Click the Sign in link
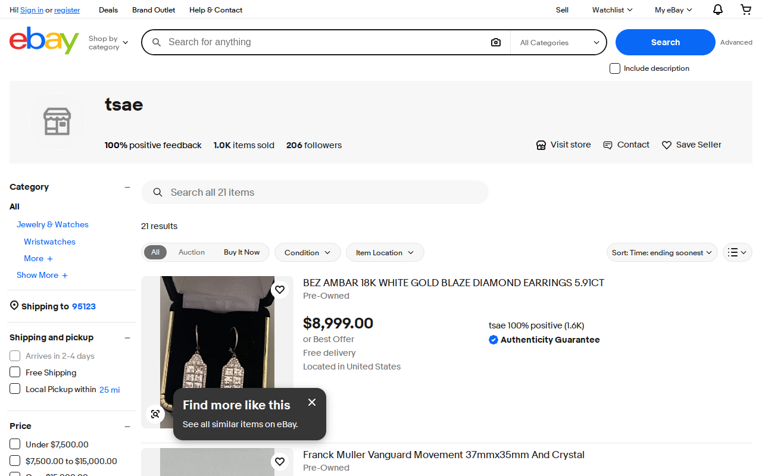The width and height of the screenshot is (762, 476). pos(32,10)
